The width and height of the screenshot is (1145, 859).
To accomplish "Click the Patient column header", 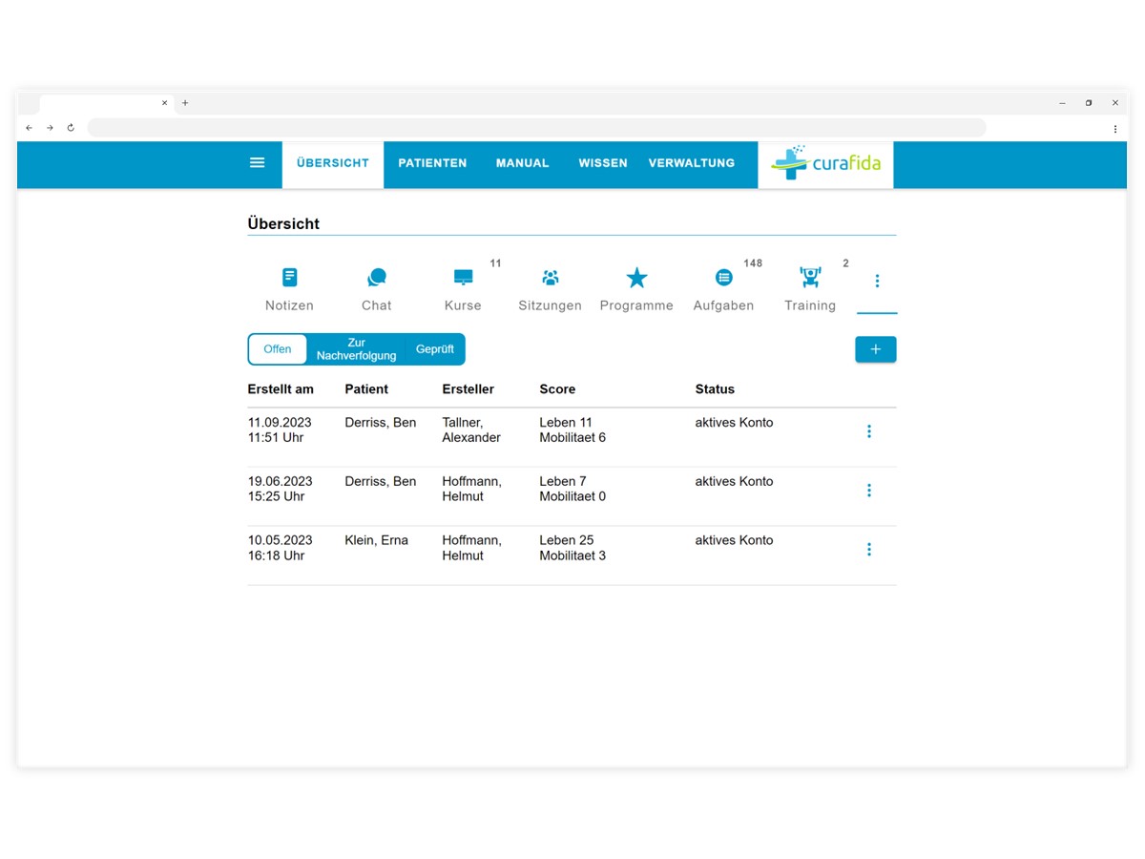I will pyautogui.click(x=366, y=389).
